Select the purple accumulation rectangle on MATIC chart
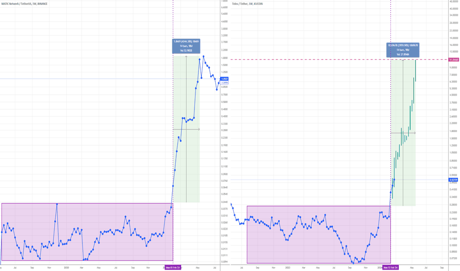Viewport: 460px width, 271px height. (87, 232)
